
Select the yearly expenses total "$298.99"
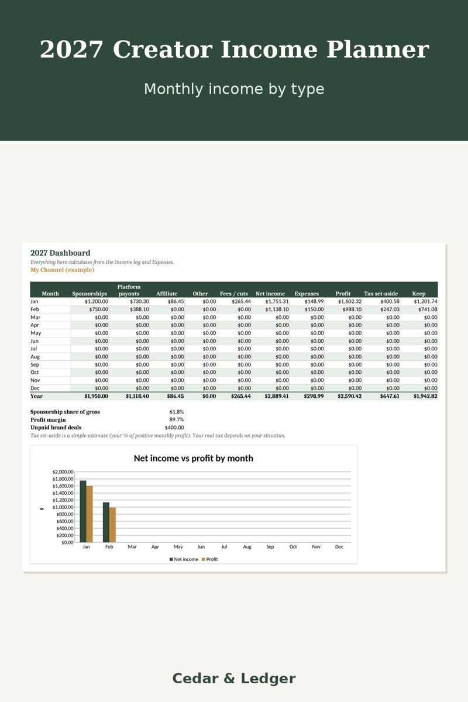coord(313,396)
